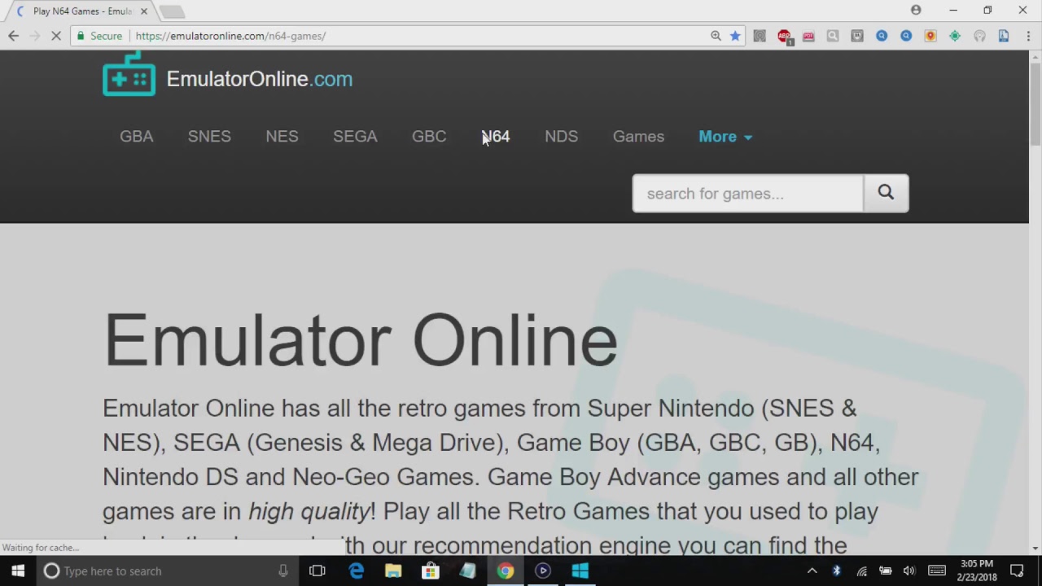1042x586 pixels.
Task: Click the search for games input field
Action: coord(747,194)
